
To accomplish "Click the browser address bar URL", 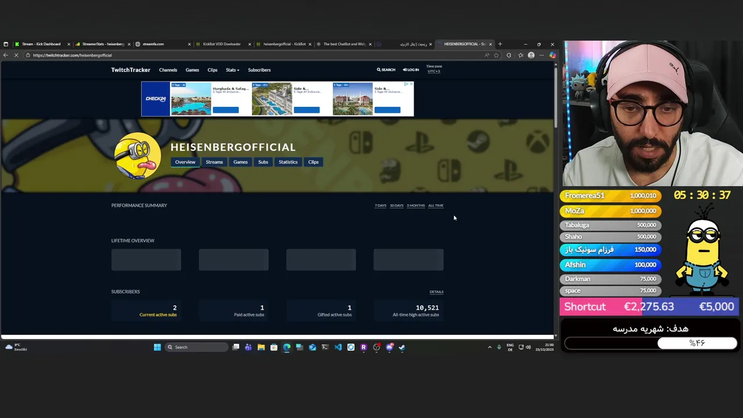I will [73, 55].
